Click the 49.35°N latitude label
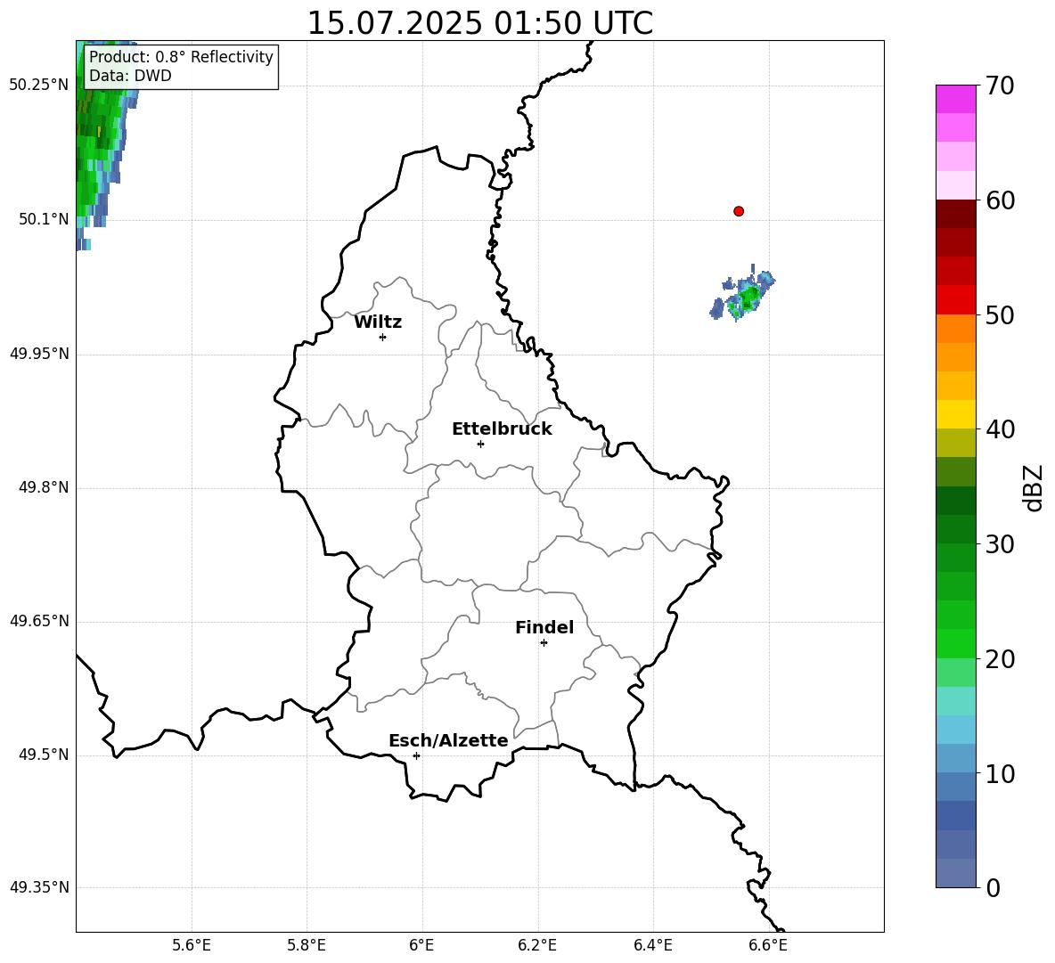This screenshot has height=963, width=1055. pyautogui.click(x=39, y=887)
